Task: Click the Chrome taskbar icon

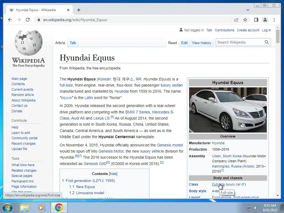Action: (59, 207)
